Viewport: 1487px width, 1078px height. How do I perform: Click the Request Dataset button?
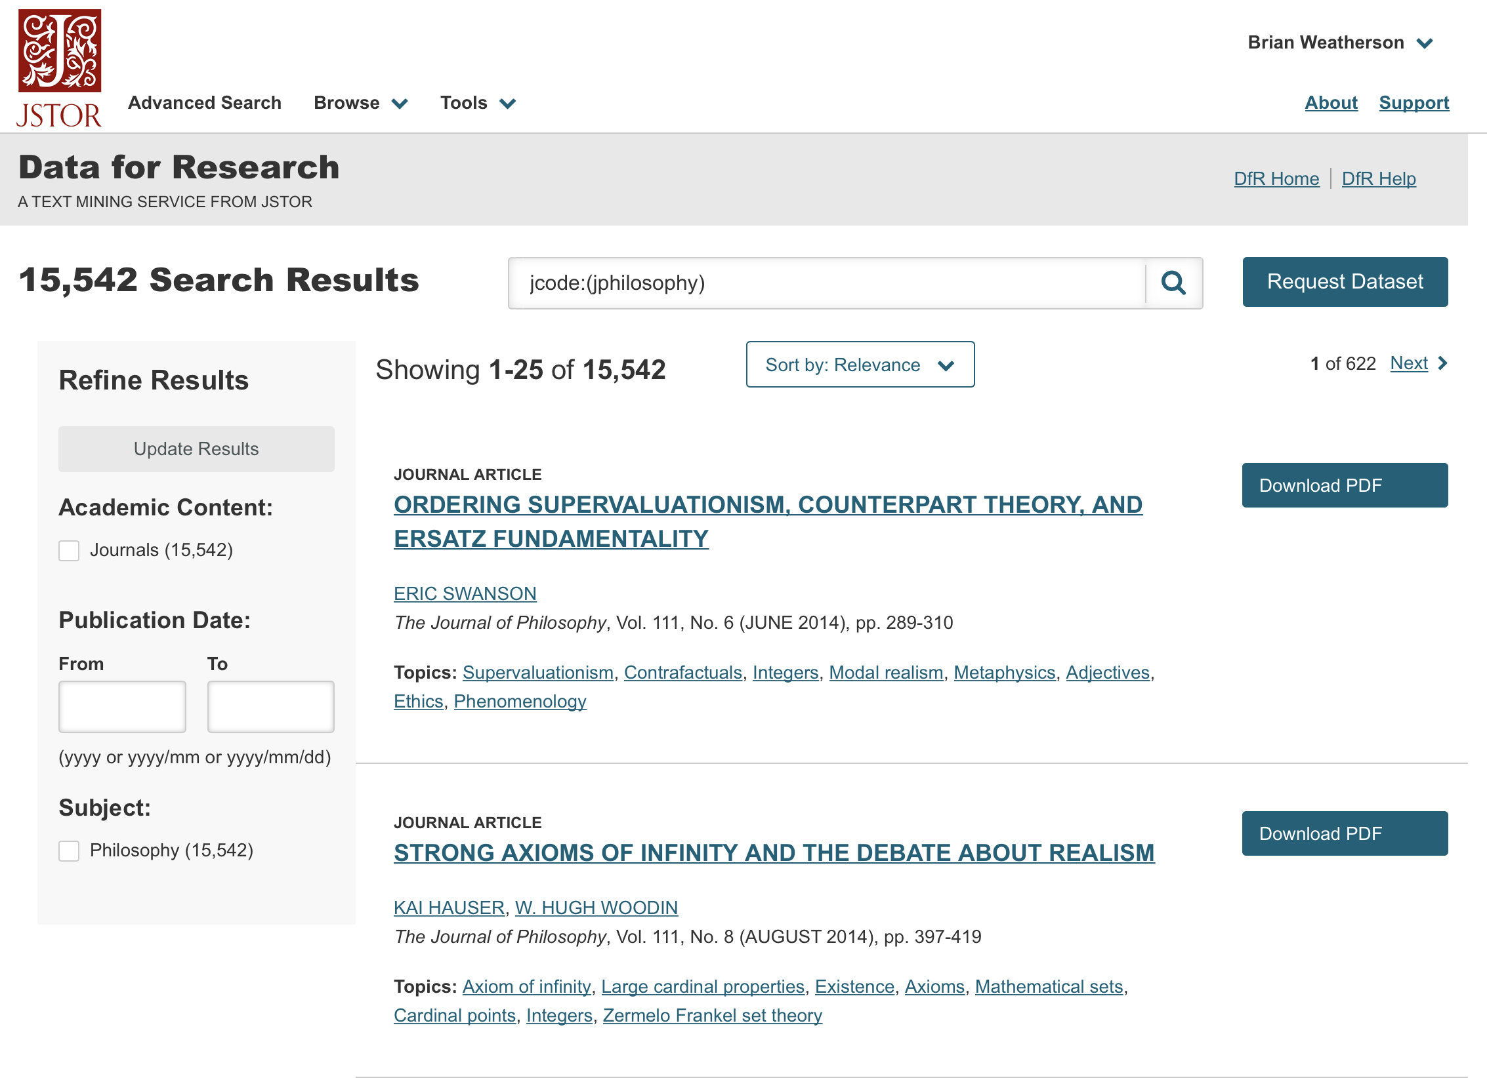pos(1345,282)
